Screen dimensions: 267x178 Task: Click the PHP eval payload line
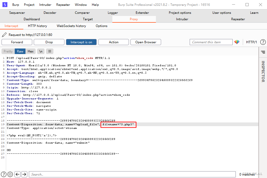(32, 135)
